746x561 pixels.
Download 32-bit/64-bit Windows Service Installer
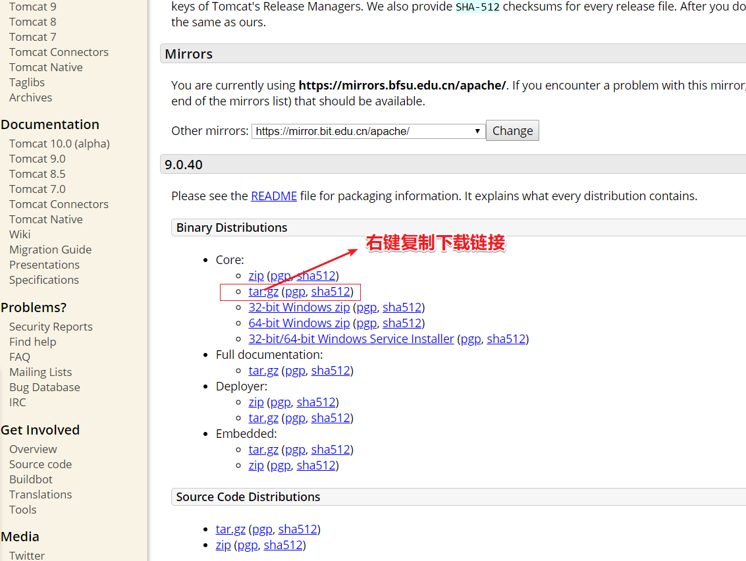351,339
